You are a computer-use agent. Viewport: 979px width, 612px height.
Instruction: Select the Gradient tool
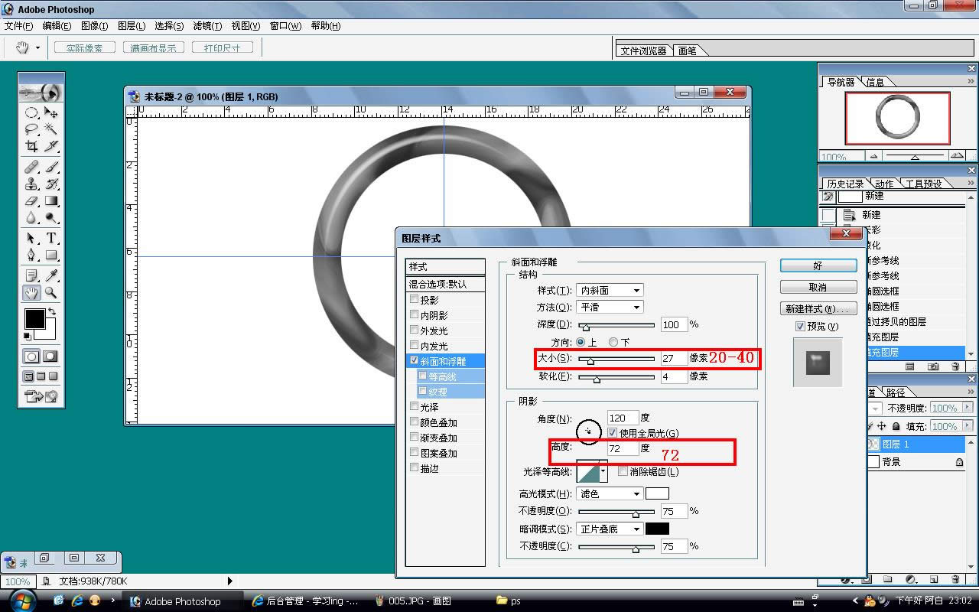[51, 201]
